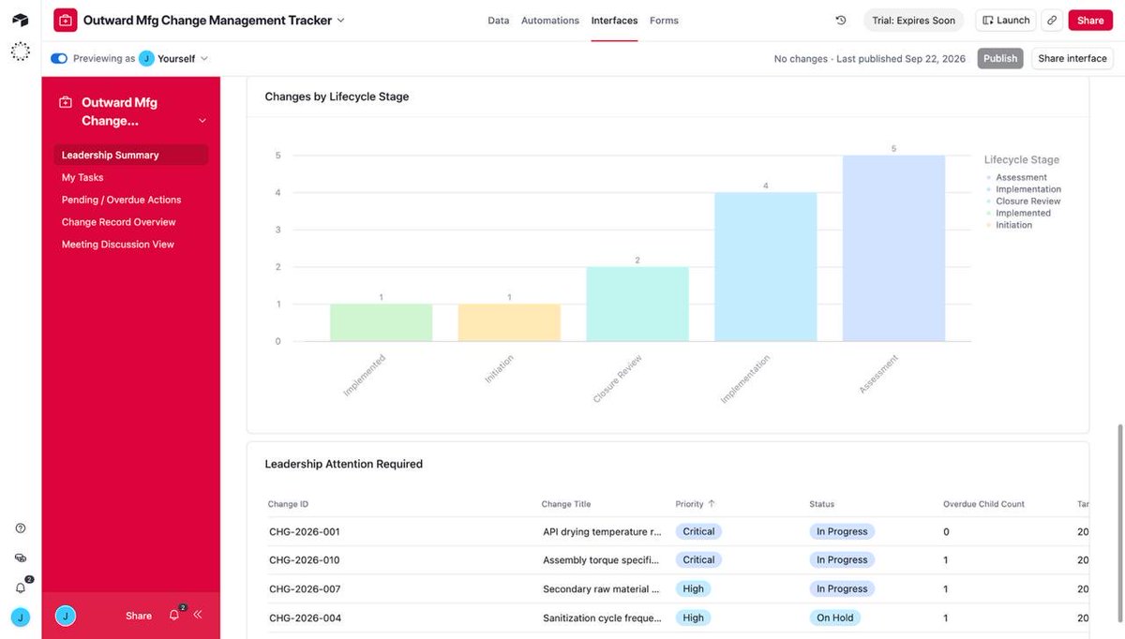Expand the base name dropdown chevron
This screenshot has height=639, width=1125.
pyautogui.click(x=340, y=20)
